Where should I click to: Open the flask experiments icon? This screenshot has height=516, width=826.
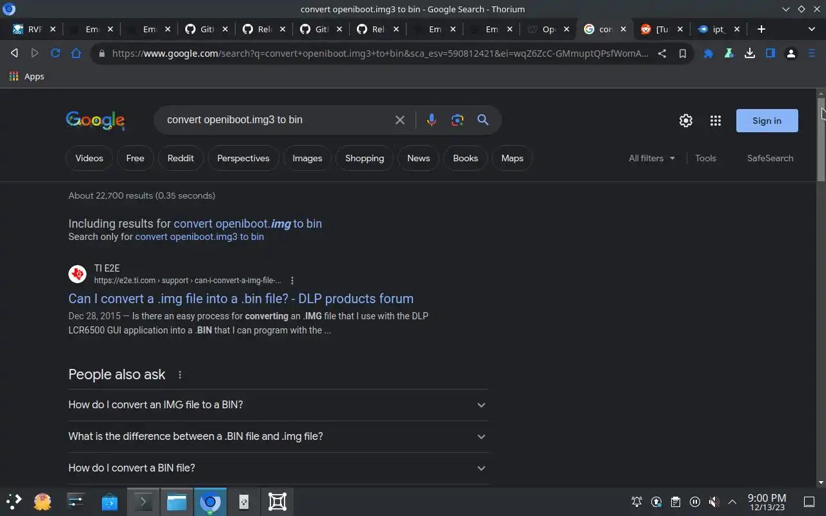pos(729,54)
